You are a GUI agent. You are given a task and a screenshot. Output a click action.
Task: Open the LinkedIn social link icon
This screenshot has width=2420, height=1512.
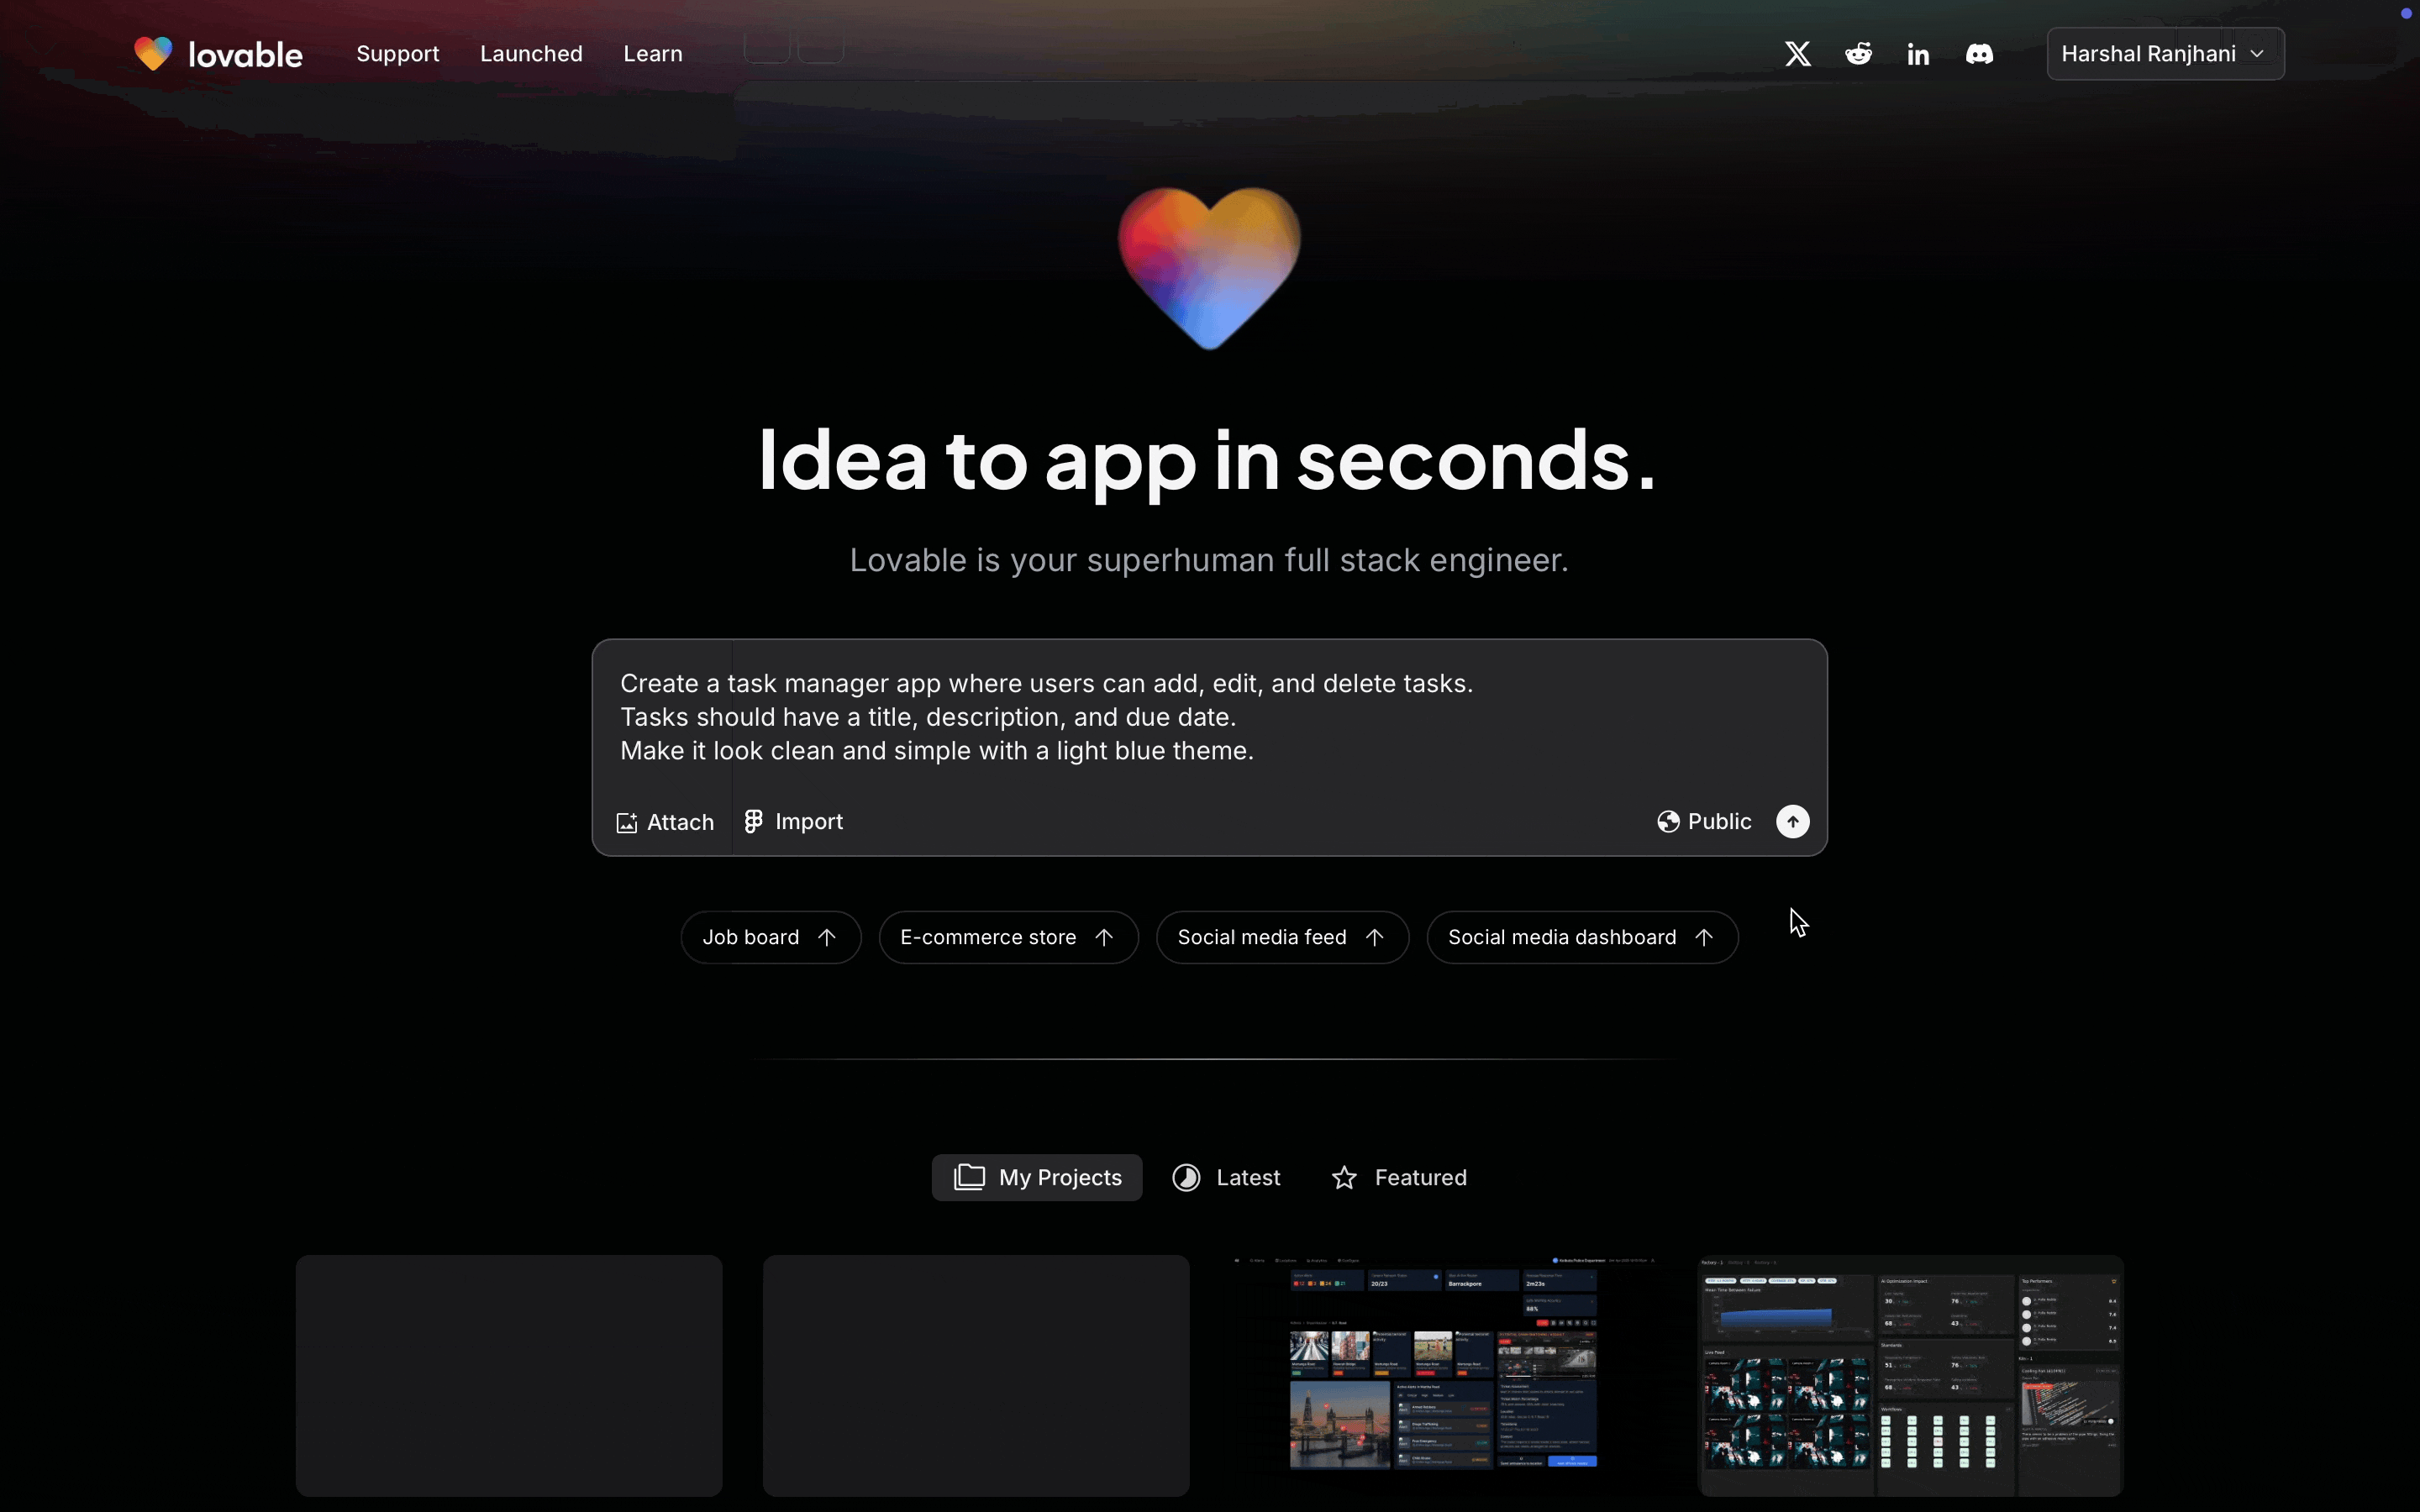tap(1918, 54)
